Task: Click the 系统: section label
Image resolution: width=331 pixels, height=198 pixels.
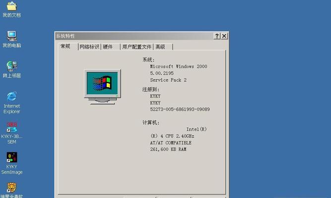Action: (148, 60)
